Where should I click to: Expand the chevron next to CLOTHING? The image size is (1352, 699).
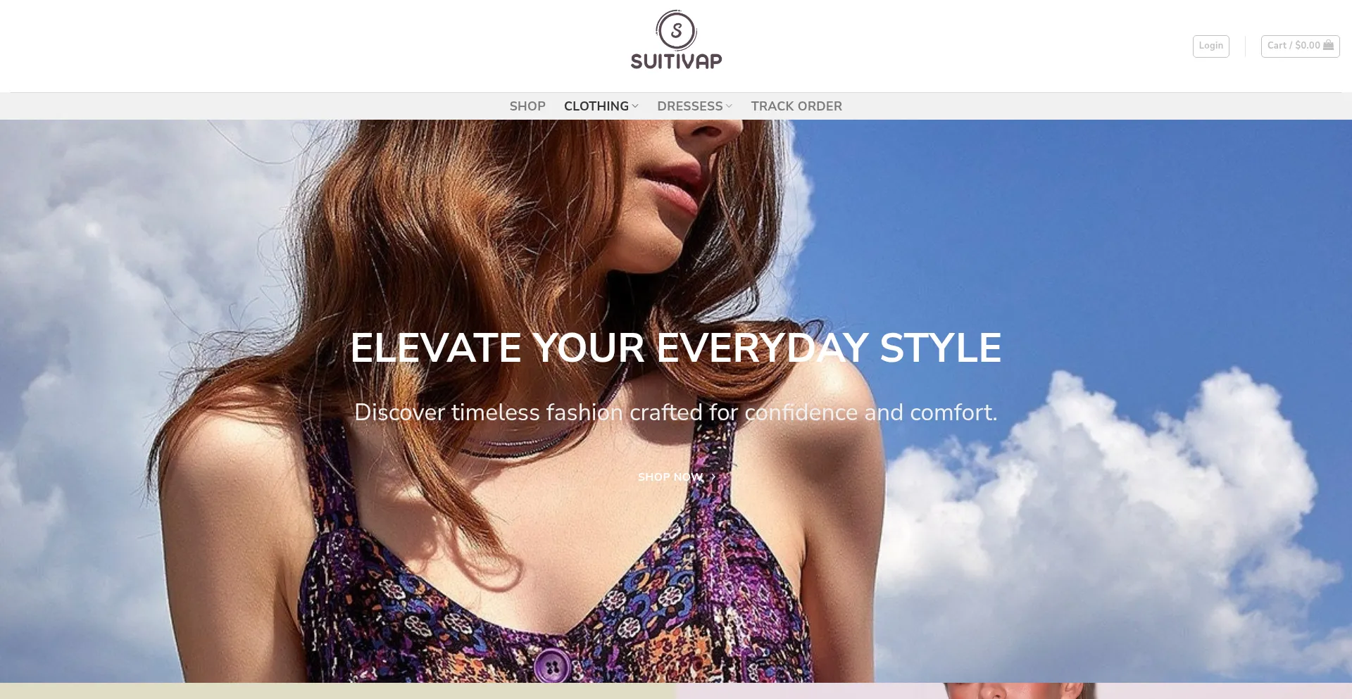[x=635, y=106]
